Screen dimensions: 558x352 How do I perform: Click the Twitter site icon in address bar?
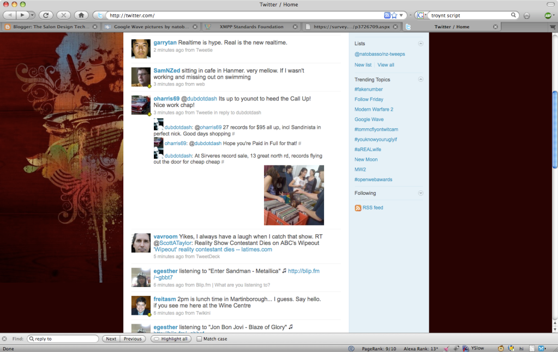(x=100, y=15)
